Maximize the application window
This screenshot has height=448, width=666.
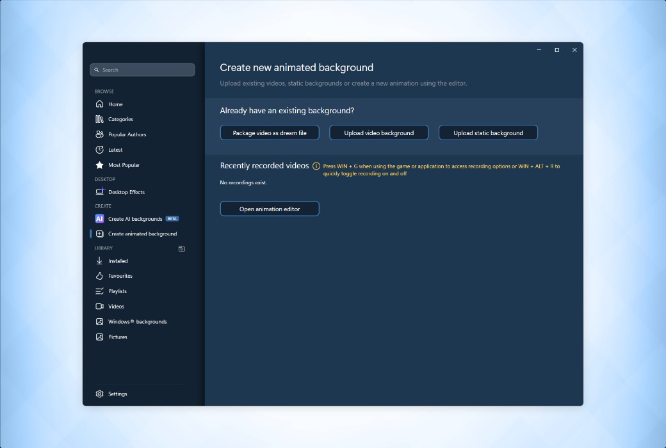557,50
